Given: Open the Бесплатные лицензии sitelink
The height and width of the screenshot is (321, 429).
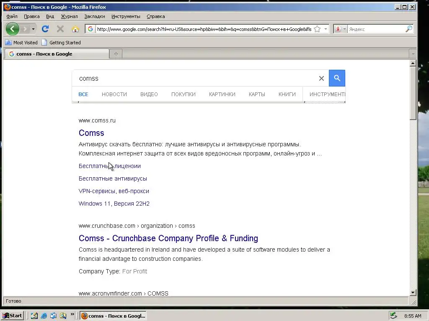Looking at the screenshot, I should point(110,166).
